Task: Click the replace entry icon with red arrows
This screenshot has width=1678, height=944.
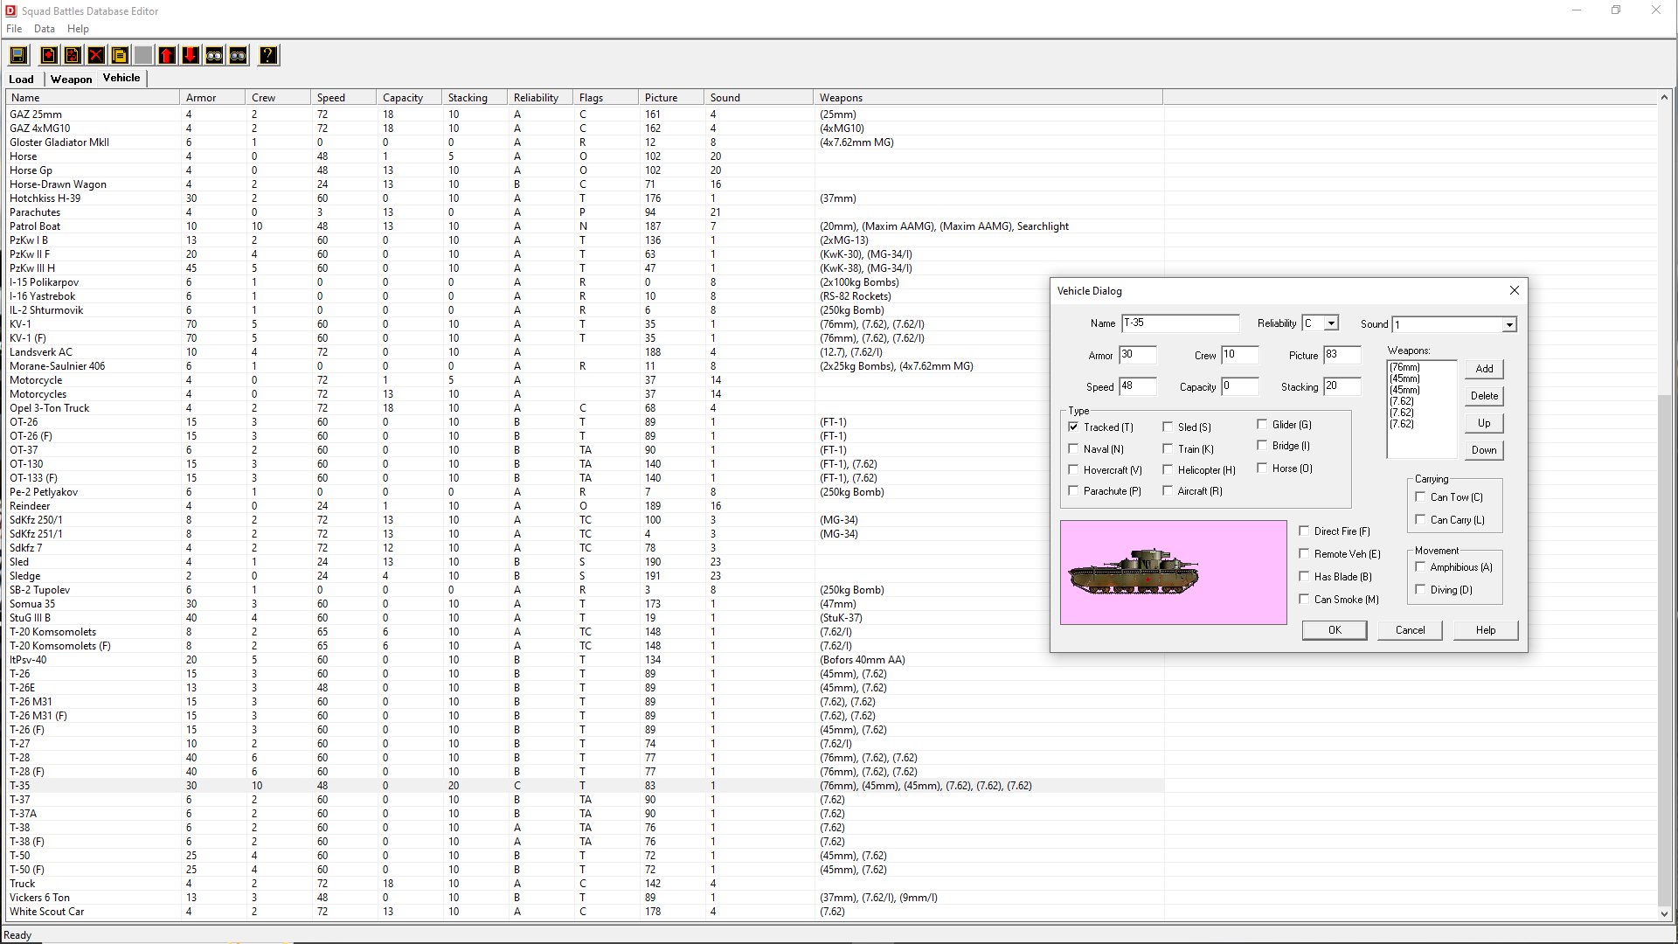Action: click(73, 55)
